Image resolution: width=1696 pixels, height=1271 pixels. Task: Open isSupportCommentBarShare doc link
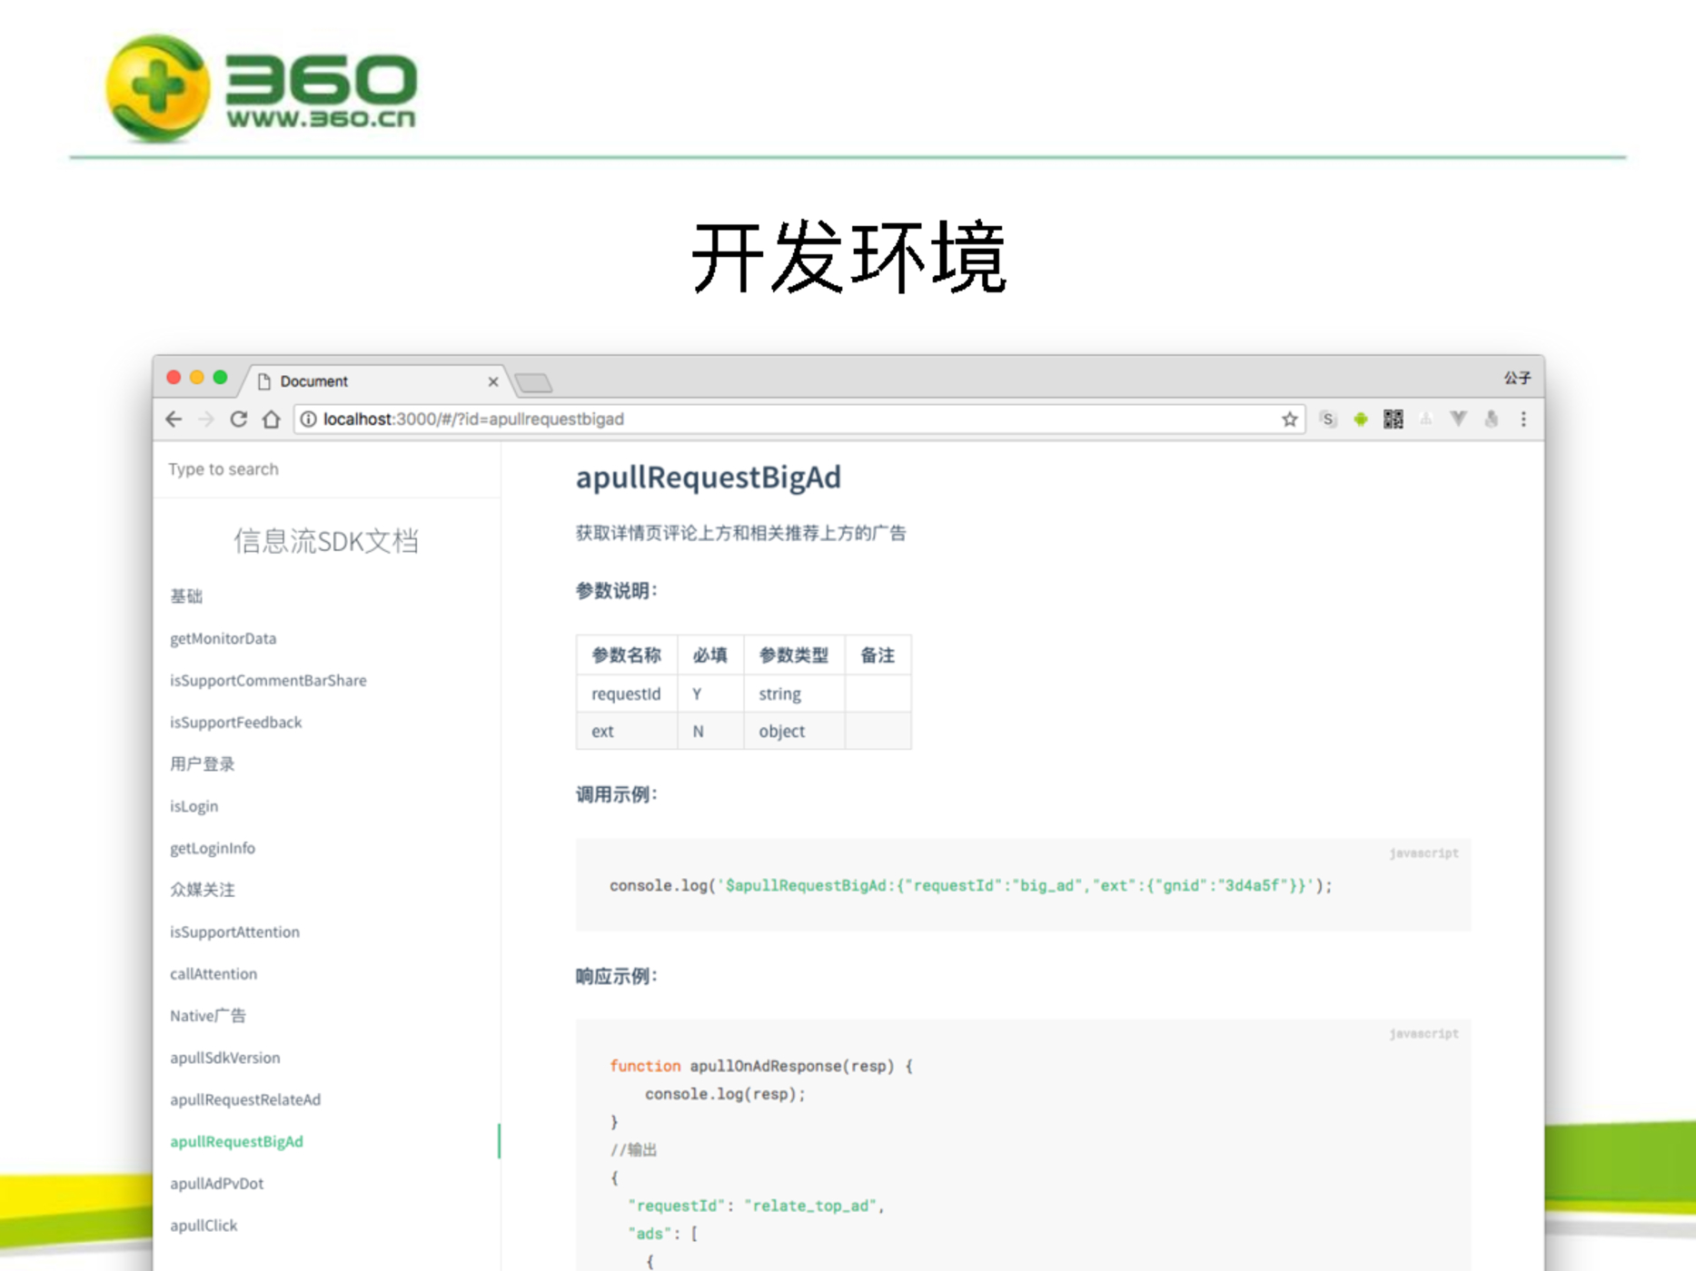(x=268, y=681)
